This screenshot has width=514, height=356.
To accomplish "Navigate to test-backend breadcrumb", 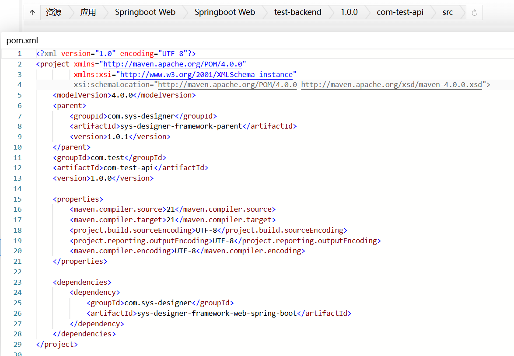I will [297, 12].
